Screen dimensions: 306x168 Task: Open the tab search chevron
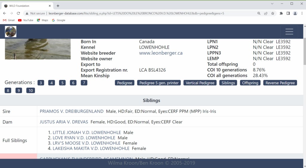pyautogui.click(x=272, y=4)
